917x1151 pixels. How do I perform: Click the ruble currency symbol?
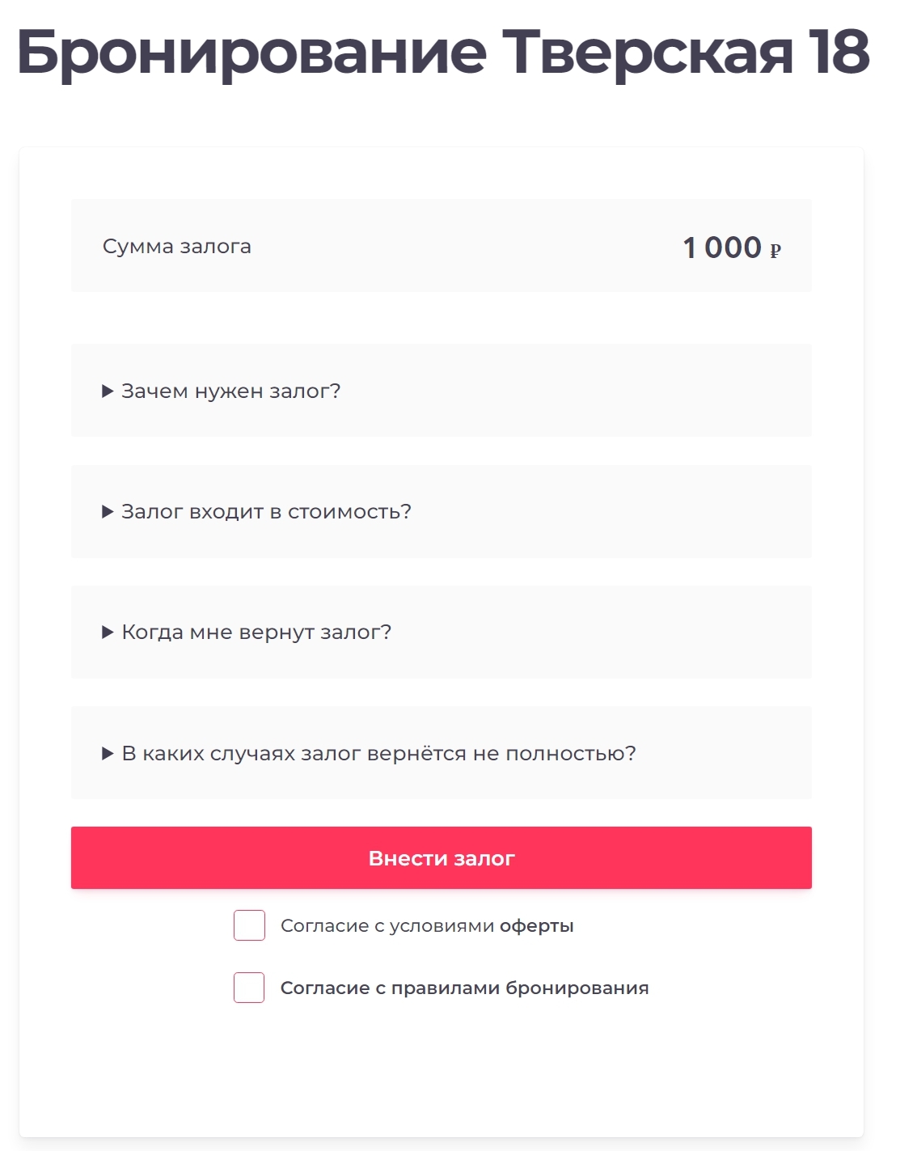(775, 251)
